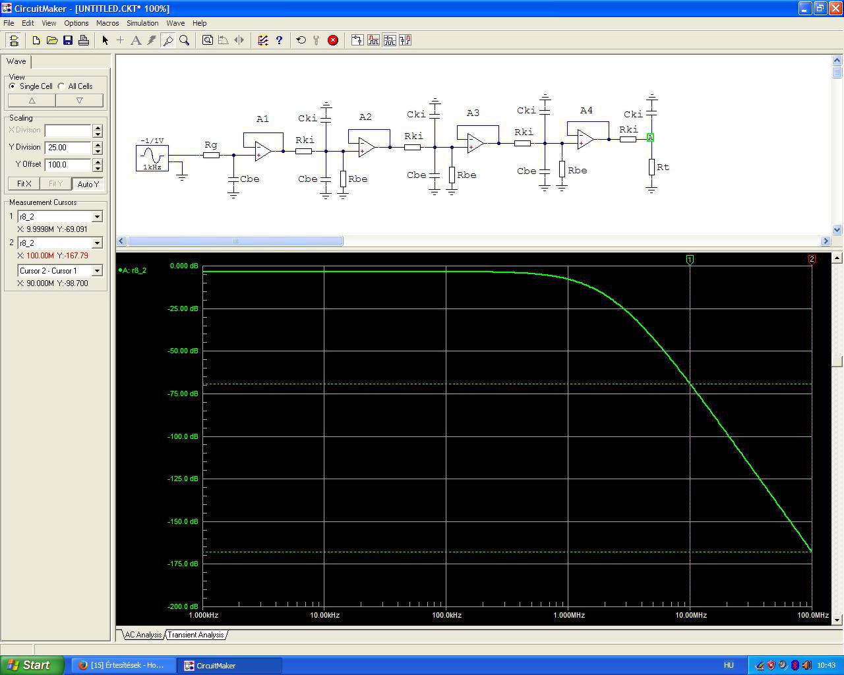
Task: Save the current circuit
Action: (68, 40)
